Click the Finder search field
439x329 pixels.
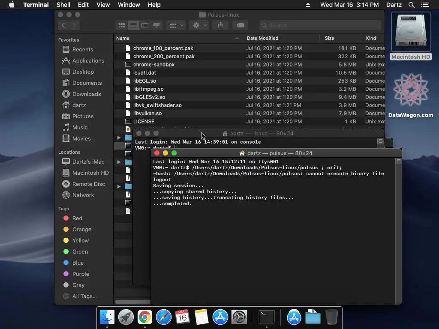[320, 25]
